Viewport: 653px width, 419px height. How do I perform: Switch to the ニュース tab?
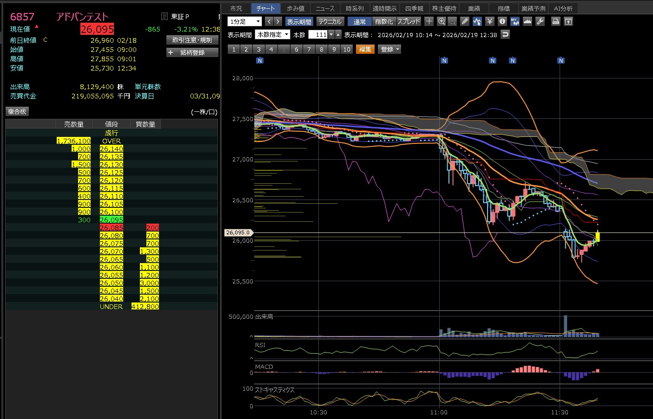tap(325, 8)
